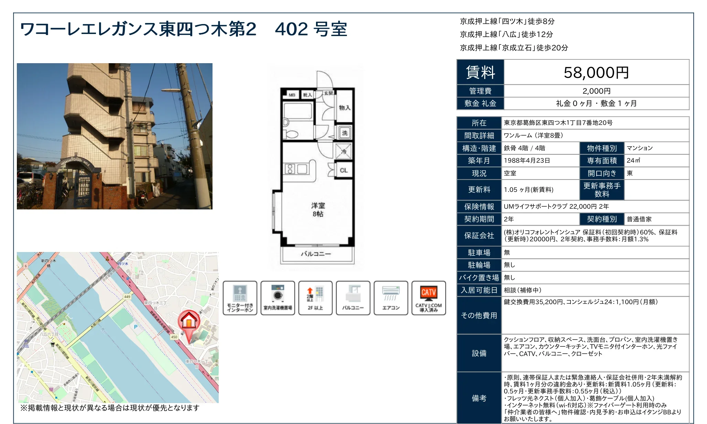Click the 賃料 header cell
This screenshot has height=424, width=707.
pos(480,72)
